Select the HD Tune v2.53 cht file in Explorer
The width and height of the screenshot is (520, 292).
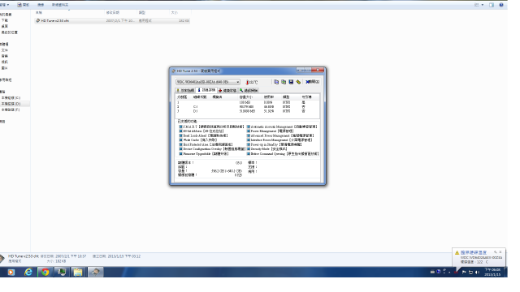pos(112,20)
